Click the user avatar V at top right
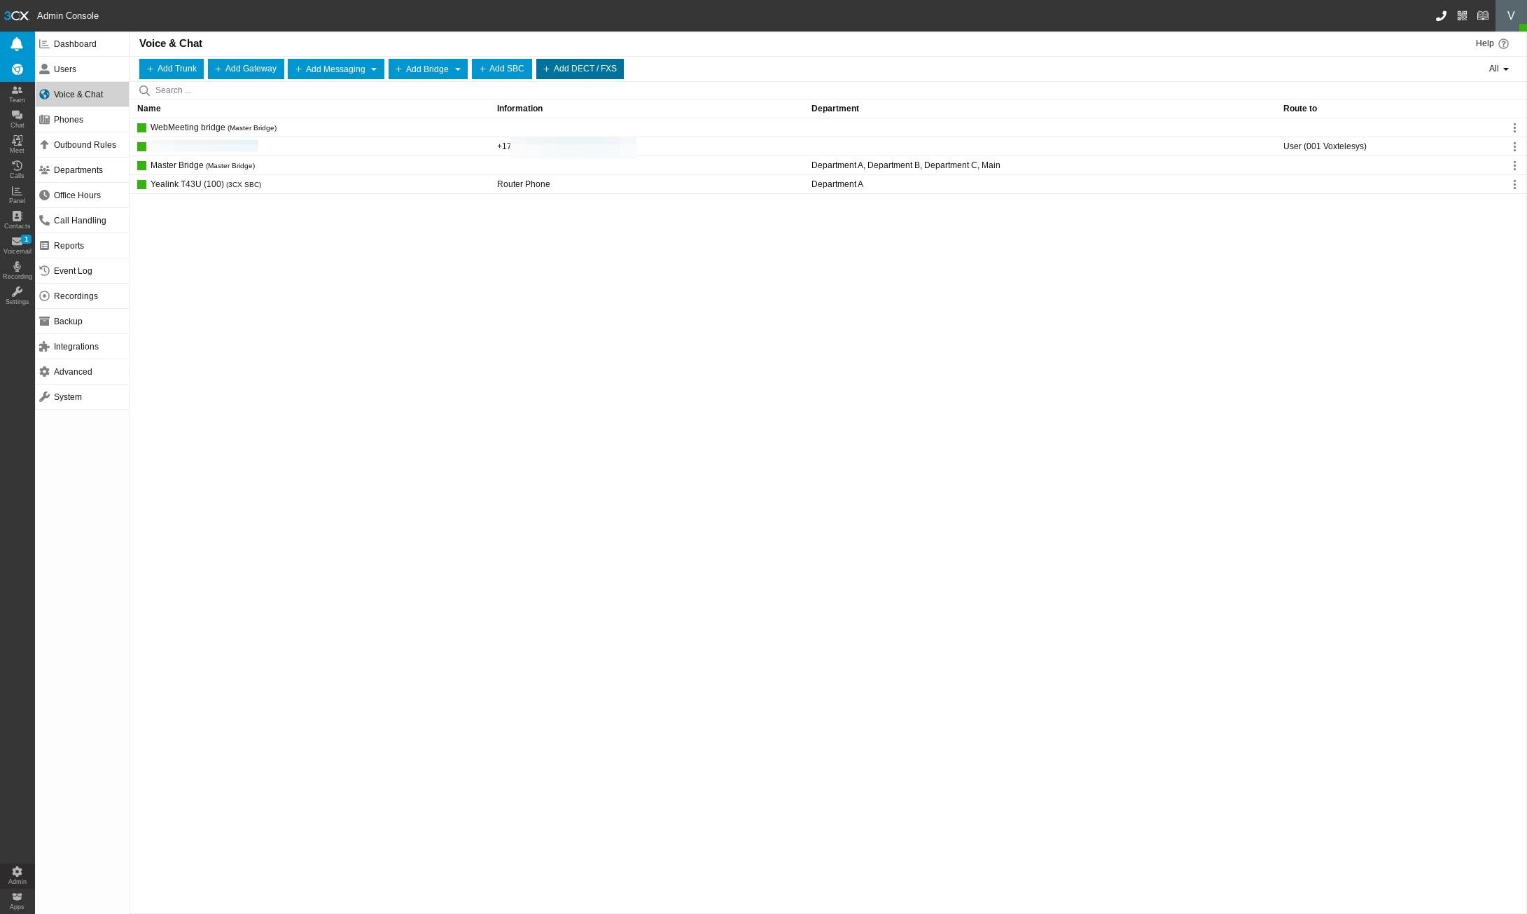The width and height of the screenshot is (1527, 914). pos(1510,15)
